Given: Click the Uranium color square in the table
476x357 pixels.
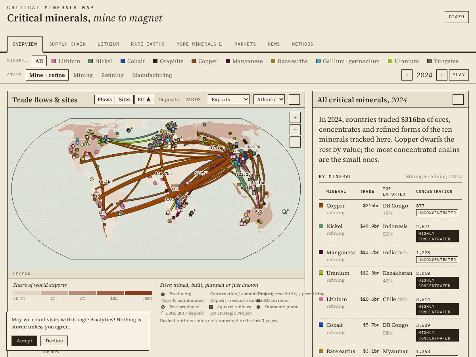Looking at the screenshot, I should click(321, 273).
